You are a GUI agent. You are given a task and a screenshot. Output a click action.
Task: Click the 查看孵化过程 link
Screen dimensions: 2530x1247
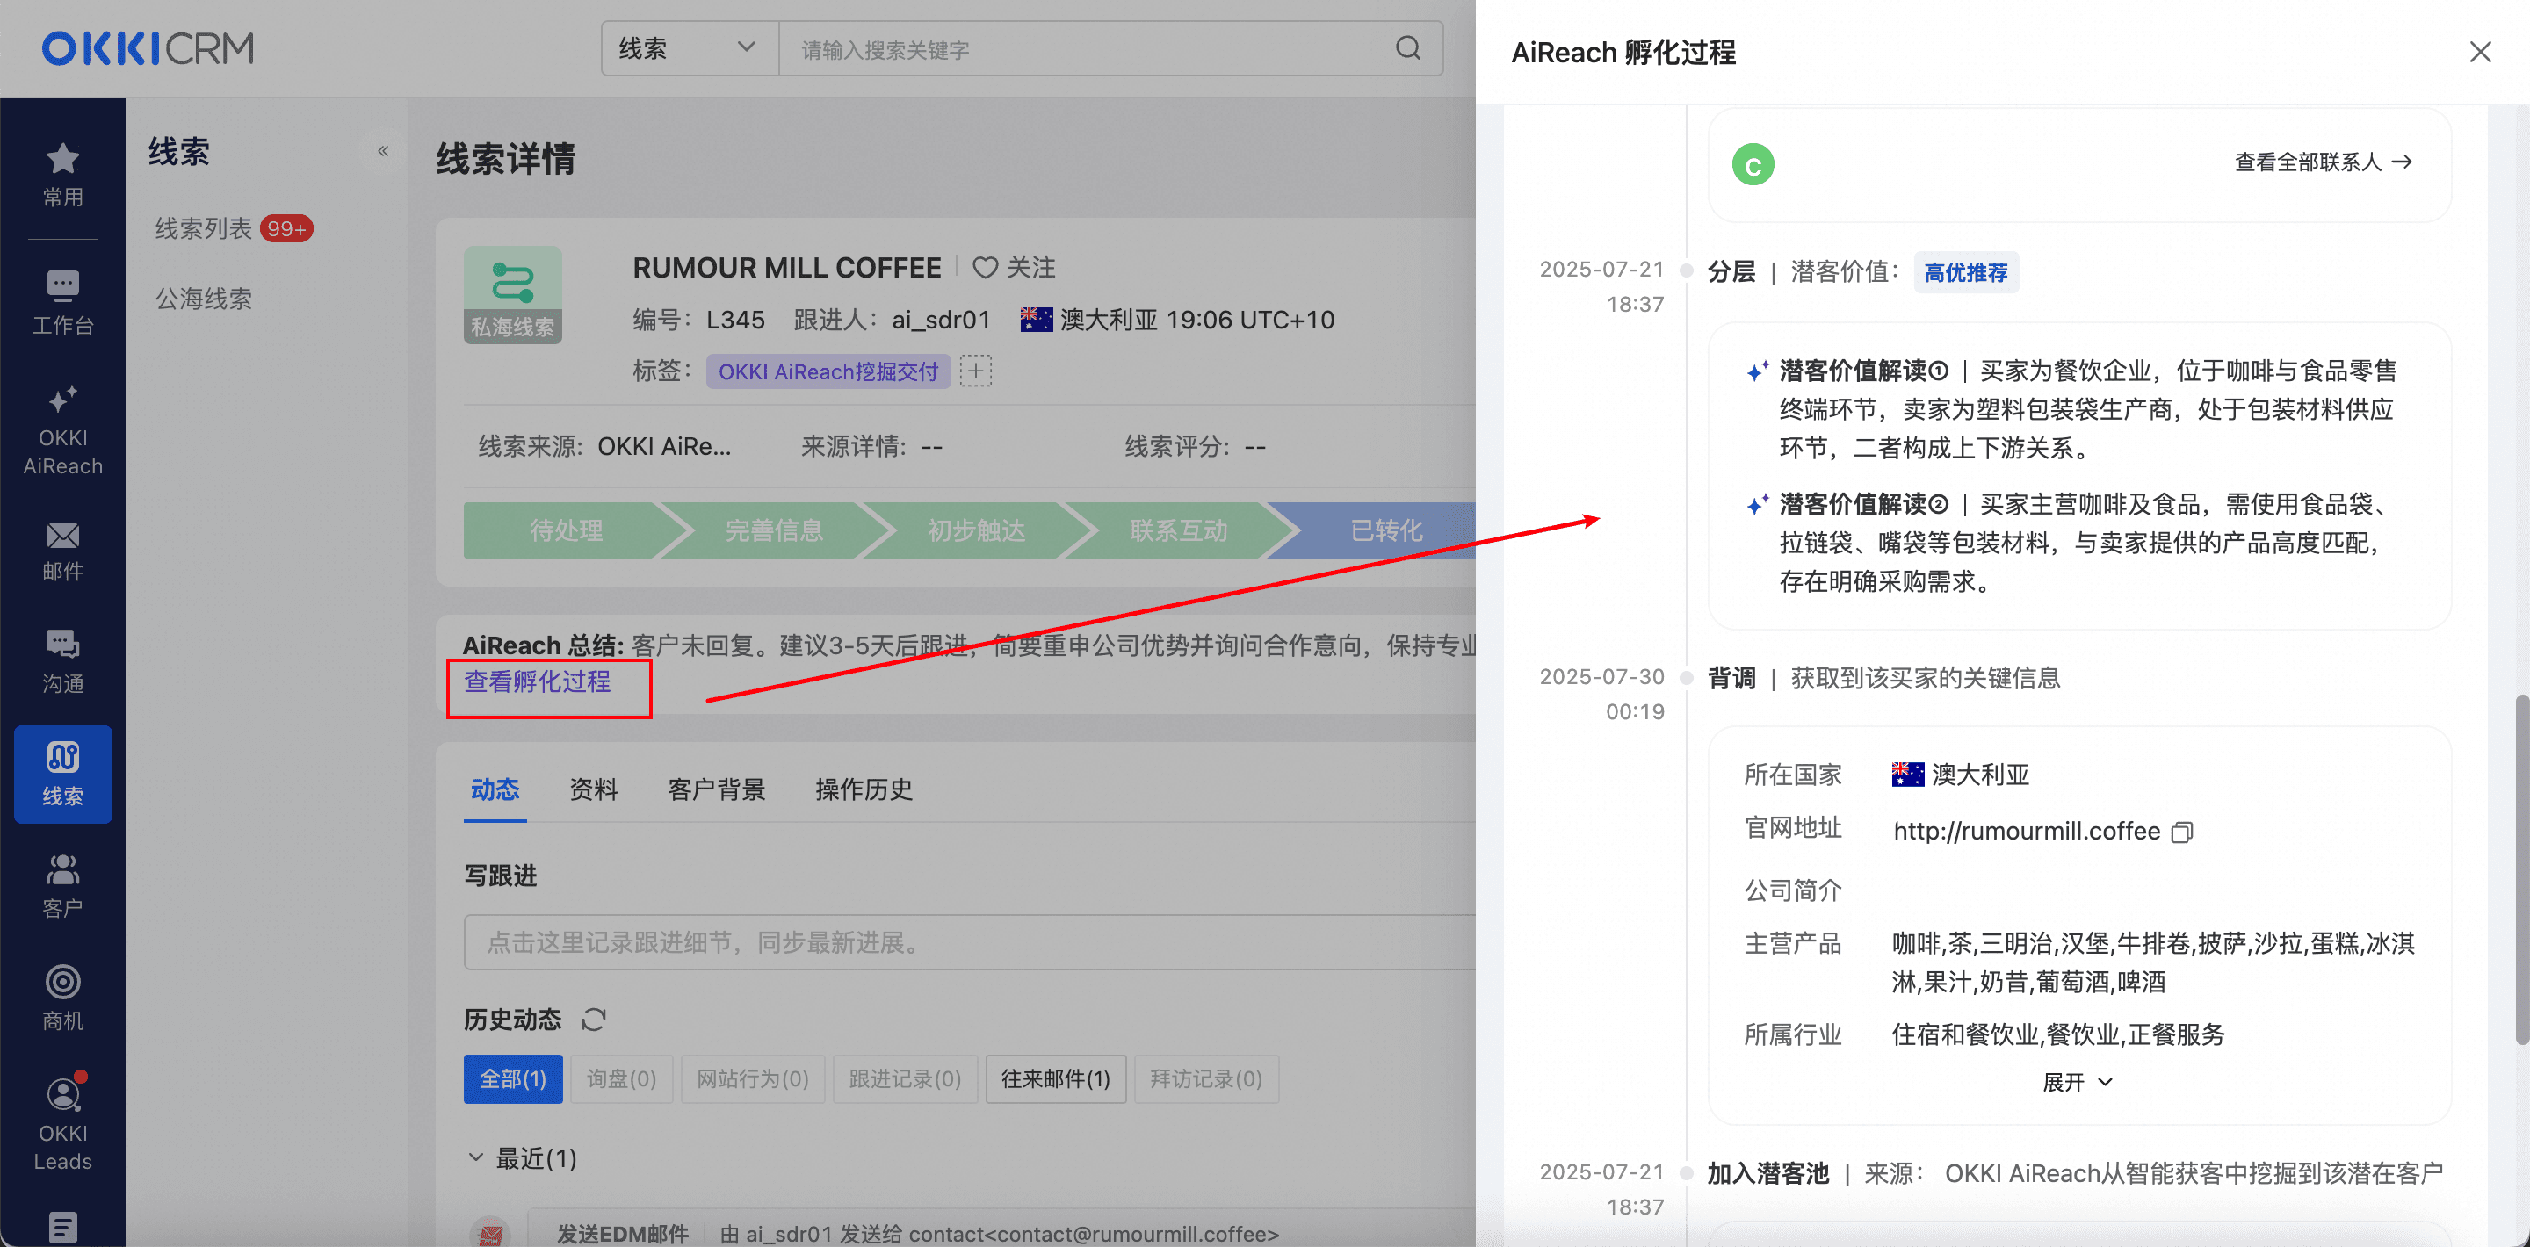click(x=538, y=681)
